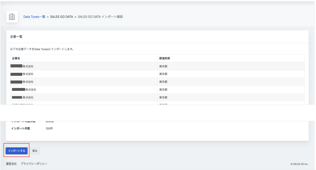Screen dimensions: 316x170
Task: Click the 100件 value
Action: [49, 129]
